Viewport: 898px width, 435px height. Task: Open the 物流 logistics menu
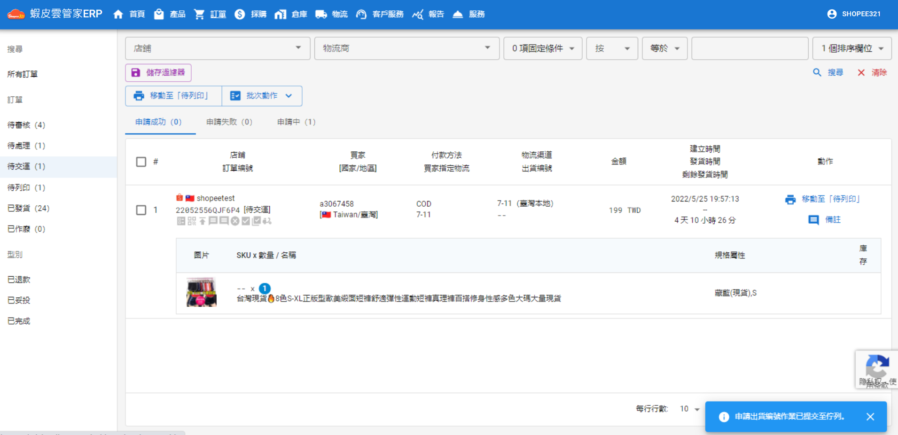[x=331, y=14]
